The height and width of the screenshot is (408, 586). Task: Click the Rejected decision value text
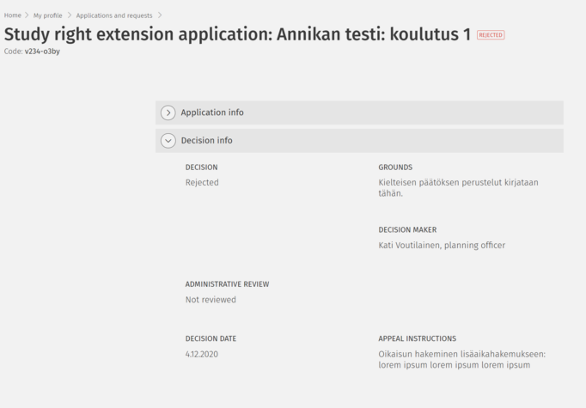tap(202, 182)
